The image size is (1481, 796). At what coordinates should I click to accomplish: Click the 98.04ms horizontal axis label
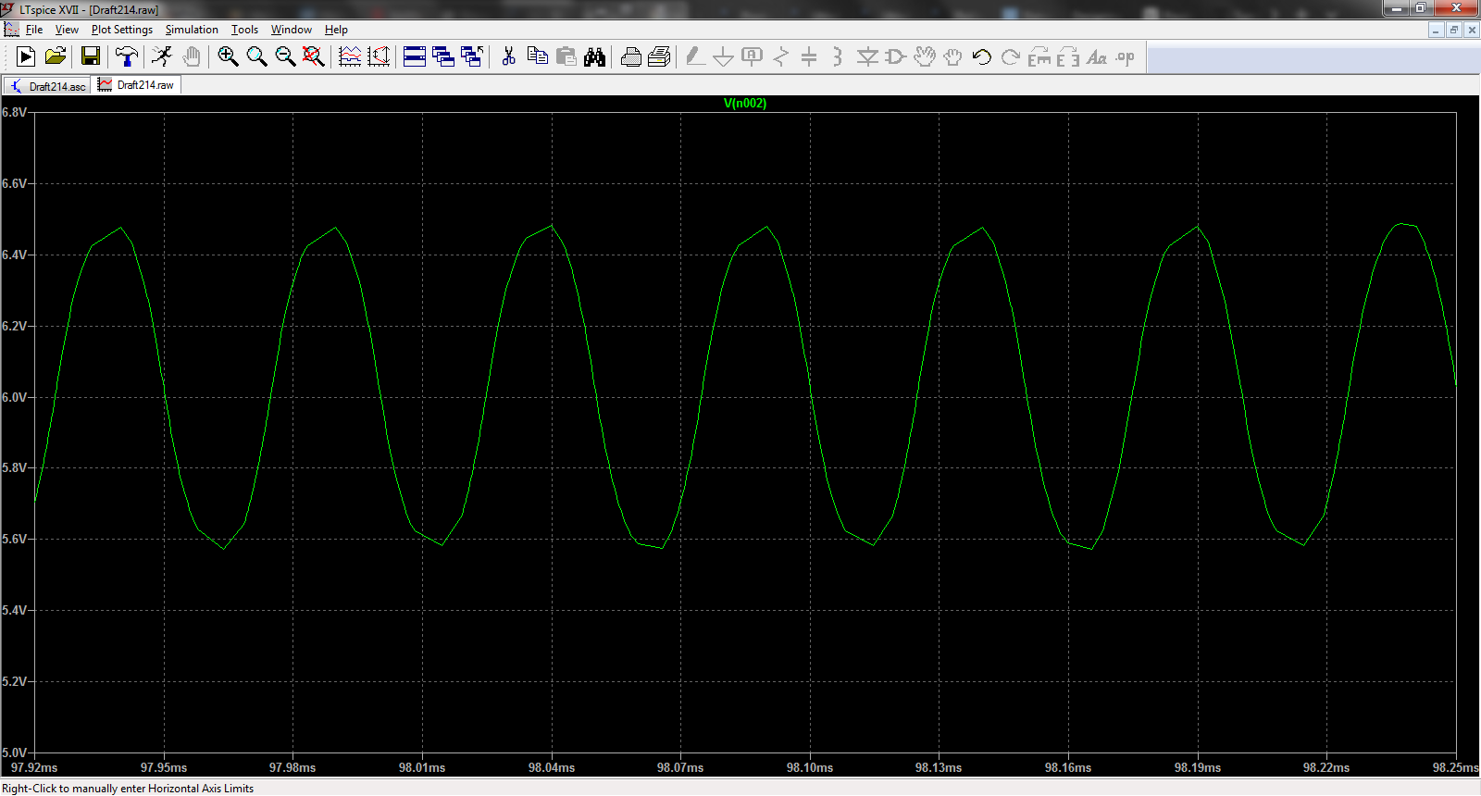click(x=552, y=767)
